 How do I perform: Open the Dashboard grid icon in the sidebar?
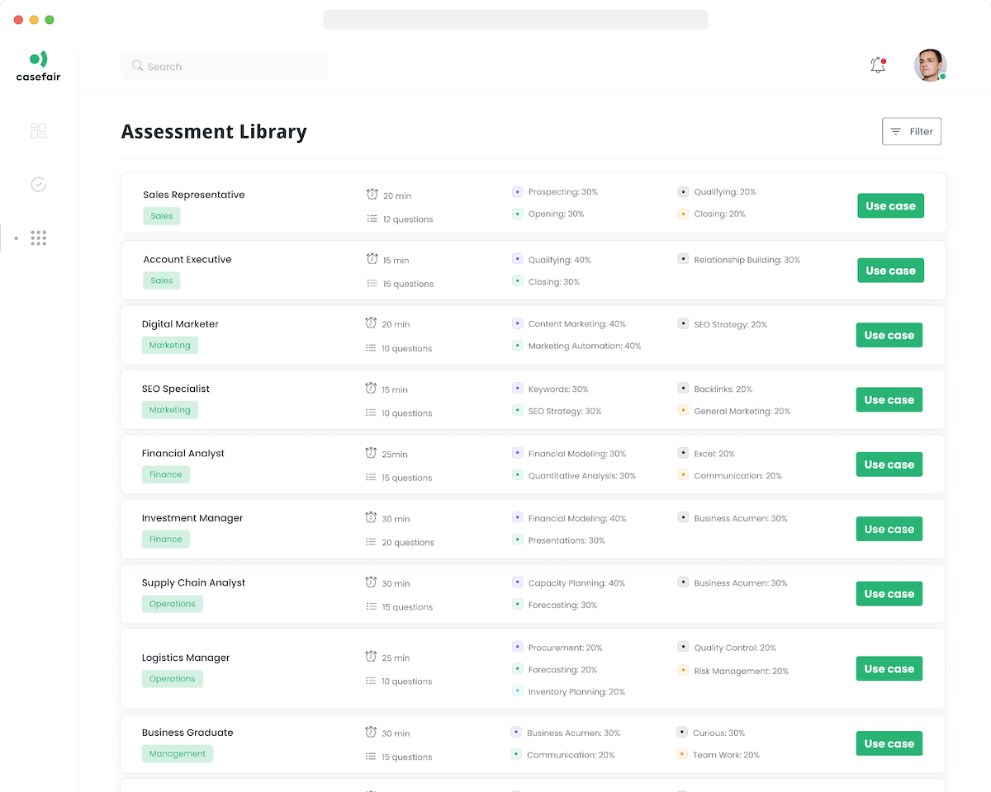[x=38, y=130]
